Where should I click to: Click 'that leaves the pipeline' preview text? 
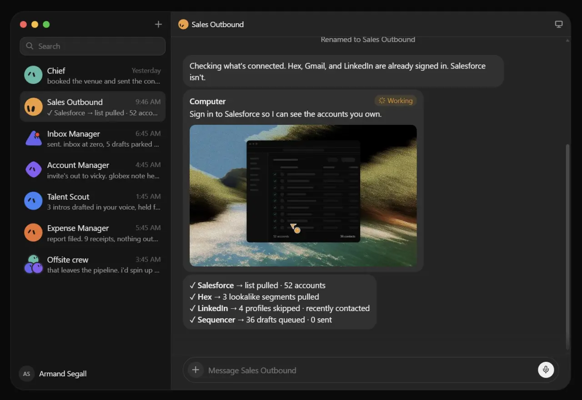click(103, 270)
